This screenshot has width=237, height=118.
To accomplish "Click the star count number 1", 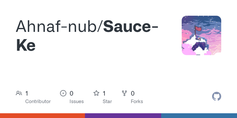I will tap(104, 93).
